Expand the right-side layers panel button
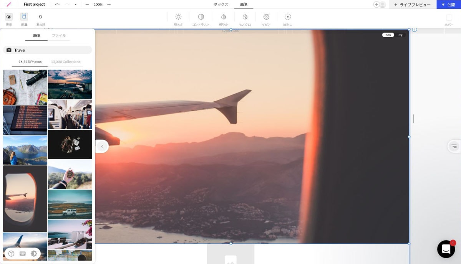The height and width of the screenshot is (264, 461). click(454, 146)
